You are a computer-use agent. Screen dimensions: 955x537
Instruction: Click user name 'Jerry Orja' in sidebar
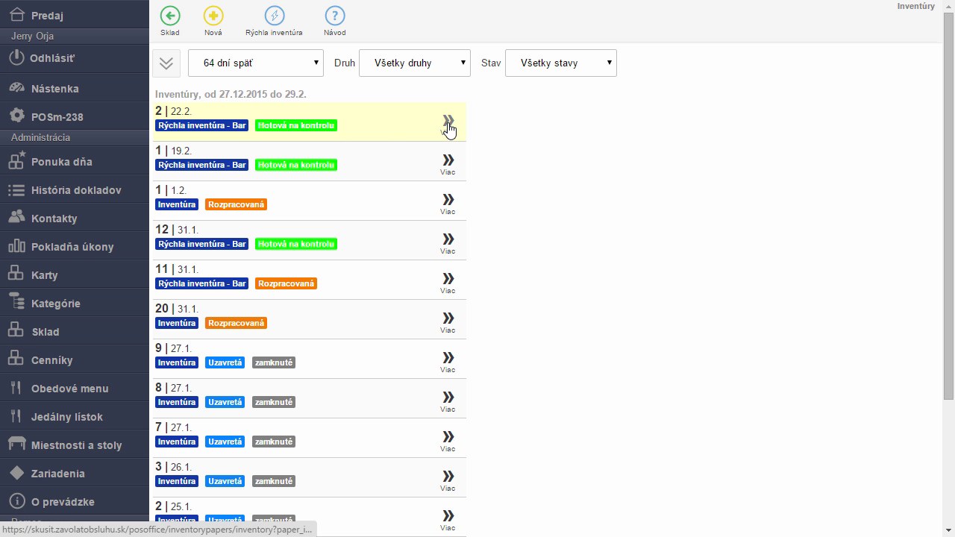click(x=32, y=36)
